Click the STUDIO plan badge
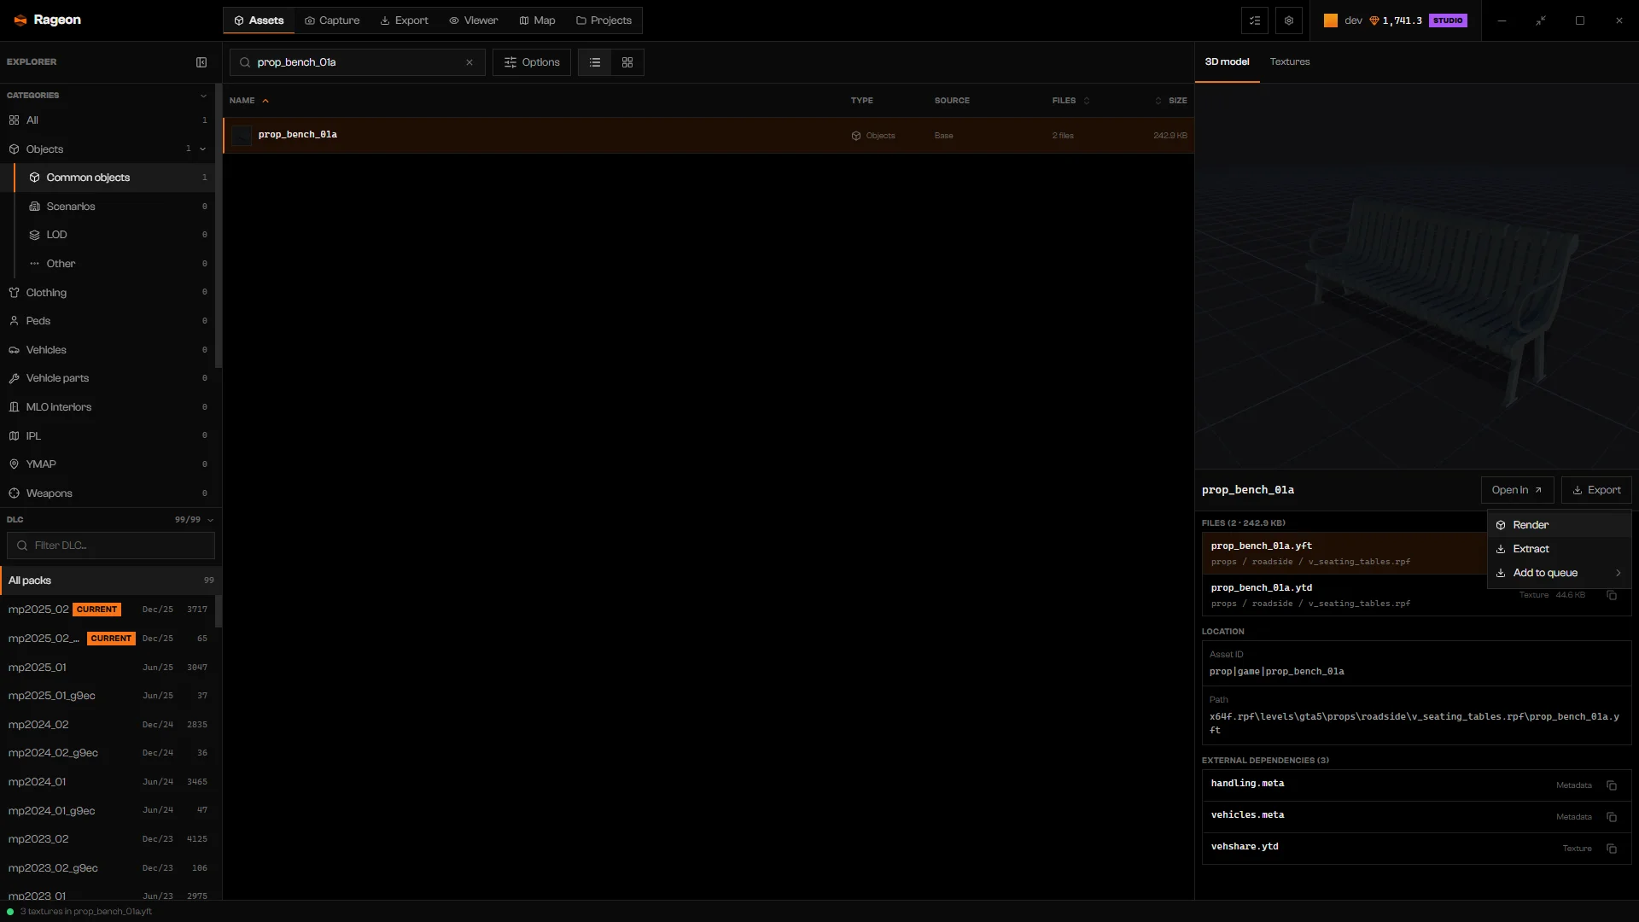The width and height of the screenshot is (1639, 922). [1448, 20]
